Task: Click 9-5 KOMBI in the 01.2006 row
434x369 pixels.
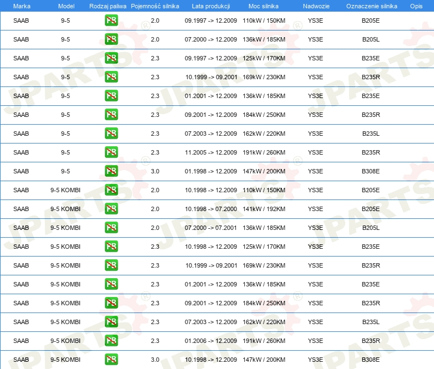Action: pyautogui.click(x=65, y=341)
